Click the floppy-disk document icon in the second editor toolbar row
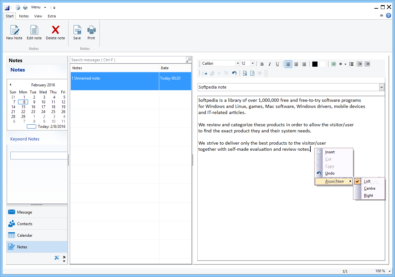This screenshot has width=395, height=277. [x=245, y=73]
